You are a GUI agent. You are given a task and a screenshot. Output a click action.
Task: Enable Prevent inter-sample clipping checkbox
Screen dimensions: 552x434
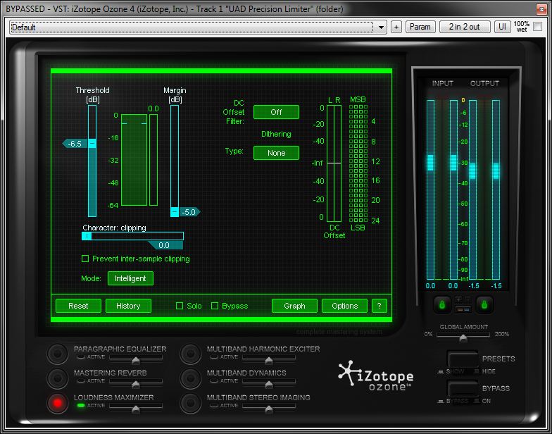85,259
